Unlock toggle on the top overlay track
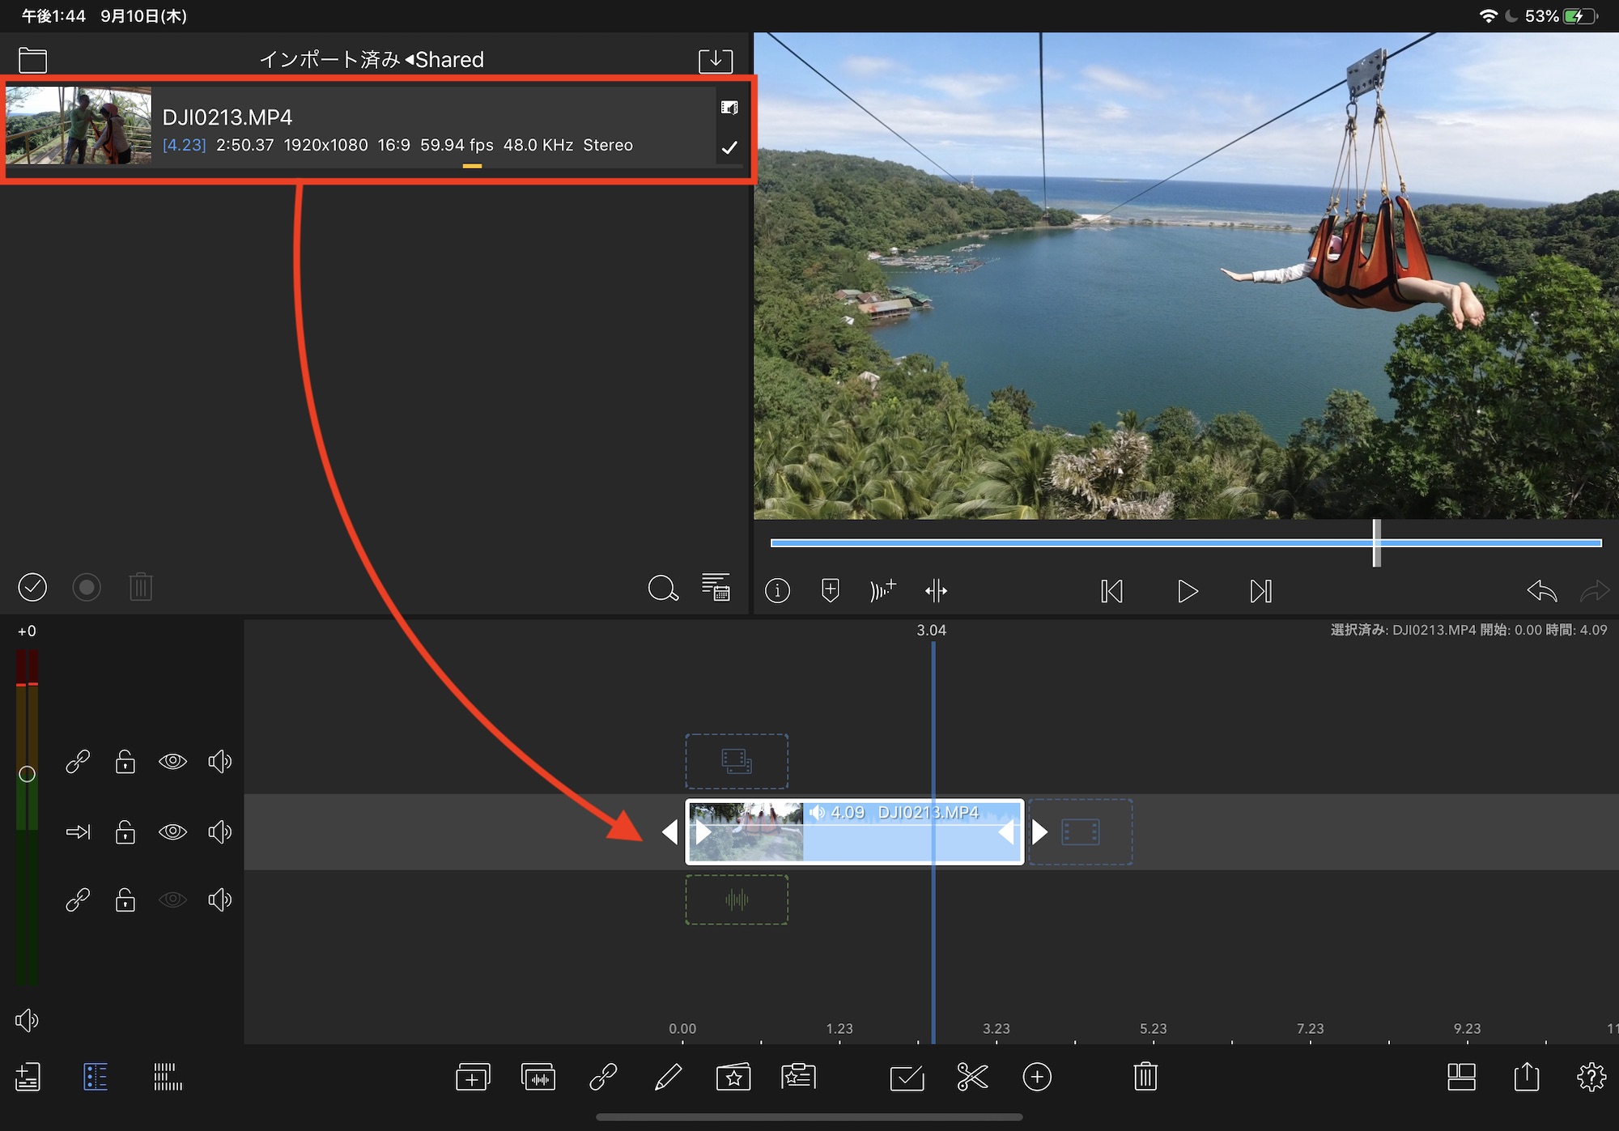 click(125, 761)
